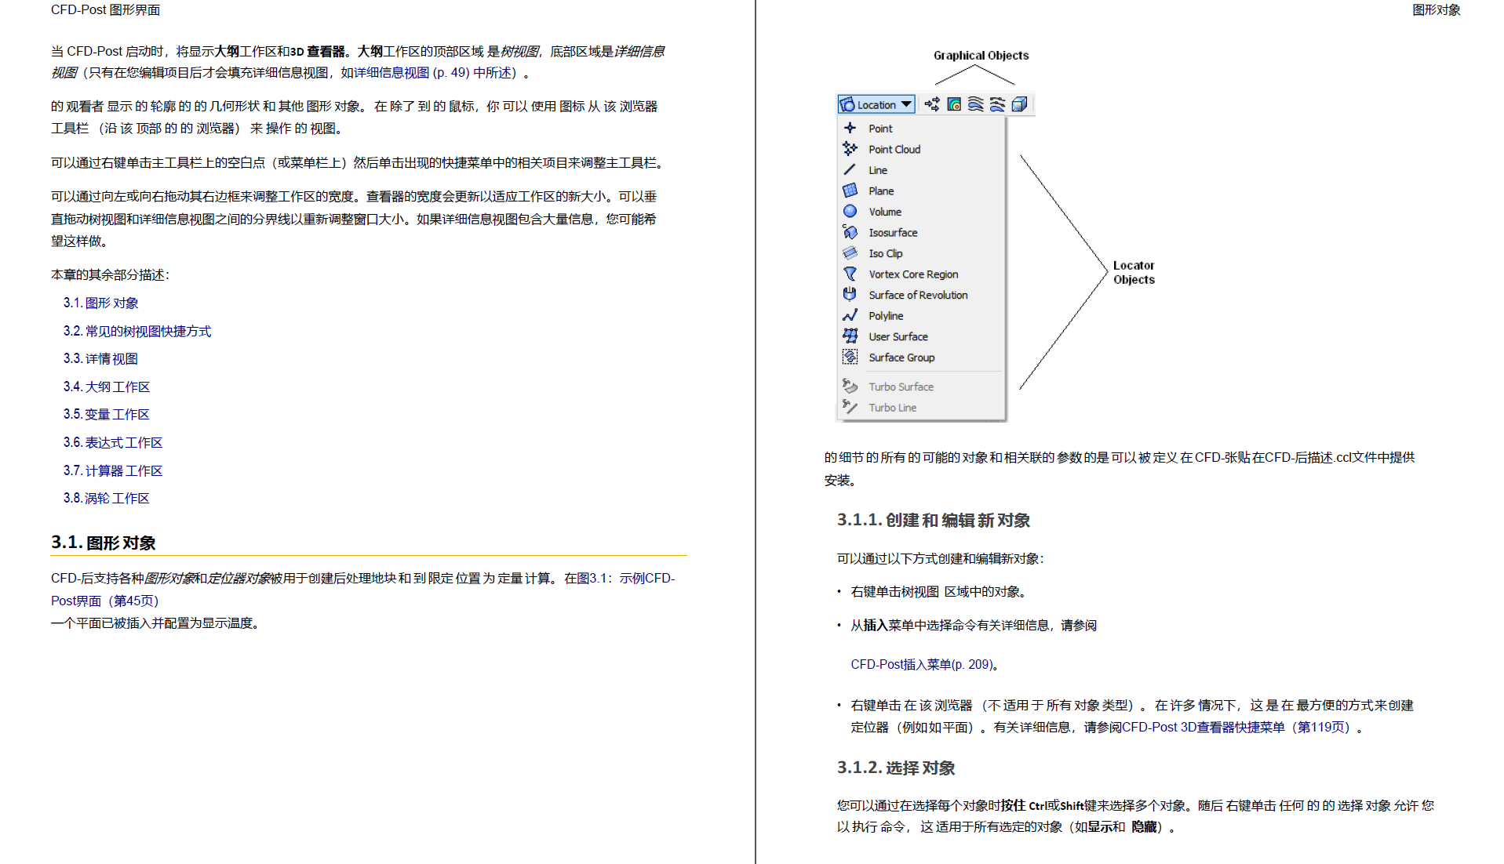Click the Plane grid icon

click(x=850, y=191)
